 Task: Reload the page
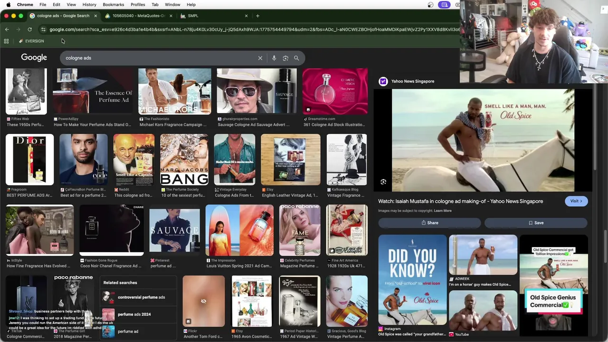point(29,29)
